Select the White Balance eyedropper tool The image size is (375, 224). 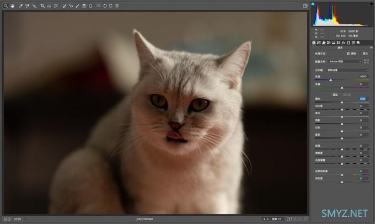coord(21,6)
